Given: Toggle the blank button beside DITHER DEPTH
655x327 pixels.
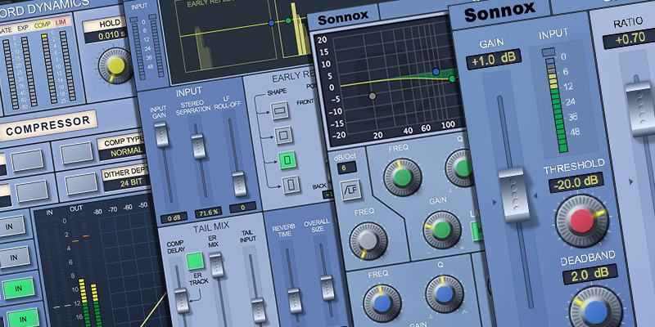Looking at the screenshot, I should (x=82, y=182).
